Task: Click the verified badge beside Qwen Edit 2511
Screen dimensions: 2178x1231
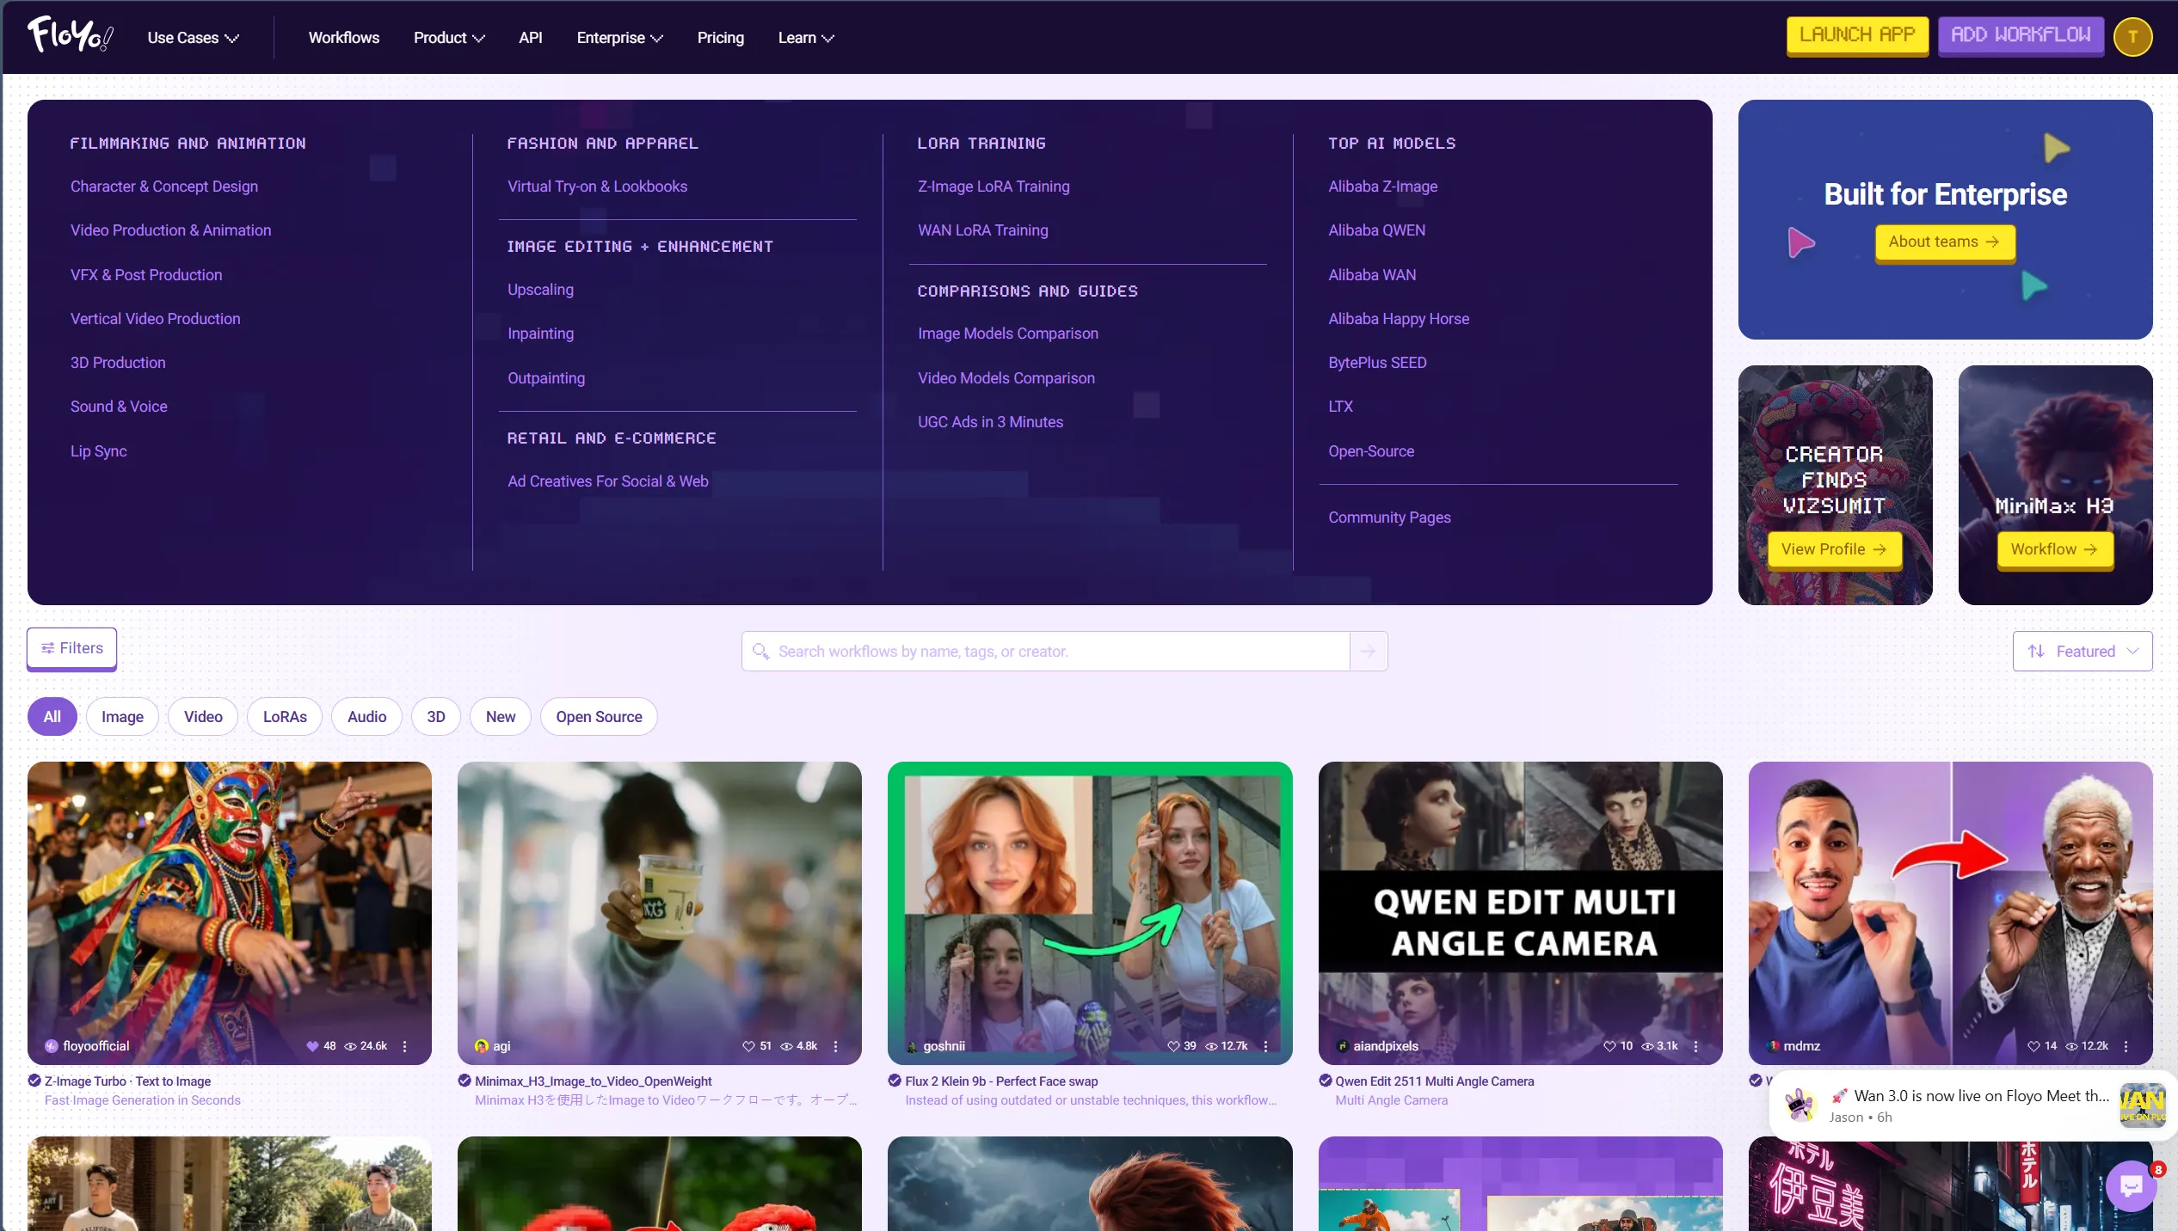Action: (x=1326, y=1081)
